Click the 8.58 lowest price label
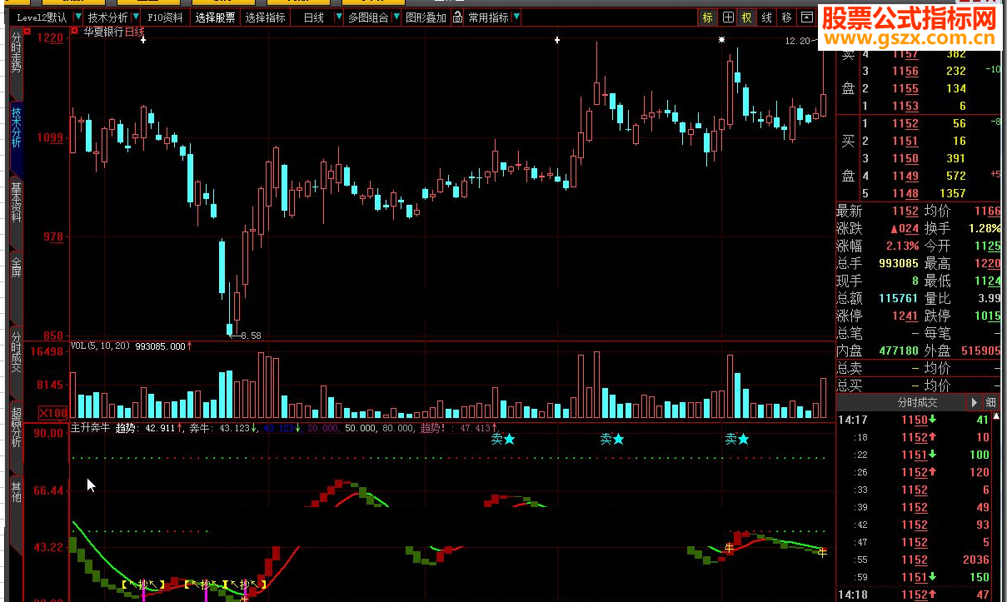This screenshot has height=602, width=1007. 251,336
